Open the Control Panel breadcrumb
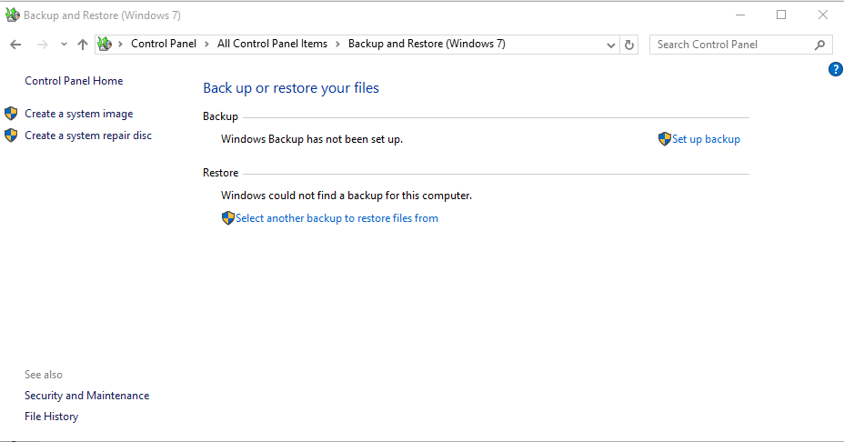The height and width of the screenshot is (442, 844). [164, 44]
